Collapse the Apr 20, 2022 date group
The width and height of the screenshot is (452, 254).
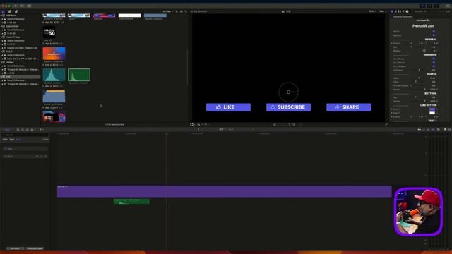tap(44, 22)
